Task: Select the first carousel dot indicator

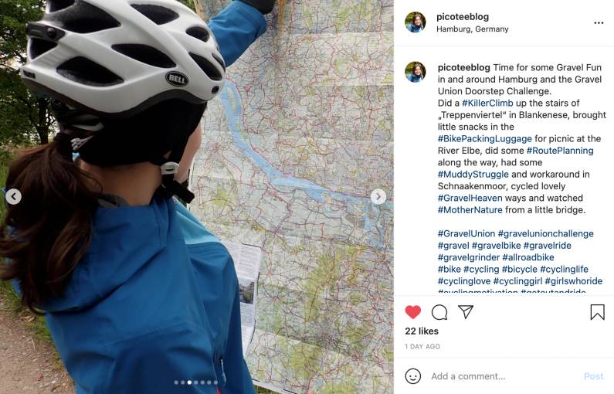Action: [176, 382]
